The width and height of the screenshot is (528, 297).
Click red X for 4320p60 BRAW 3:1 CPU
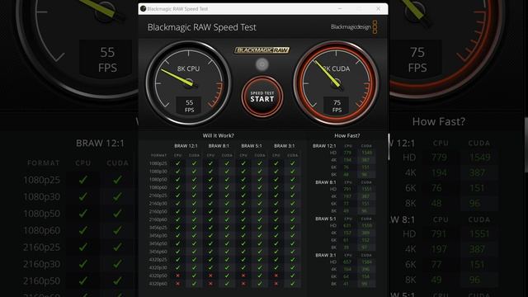coord(276,284)
